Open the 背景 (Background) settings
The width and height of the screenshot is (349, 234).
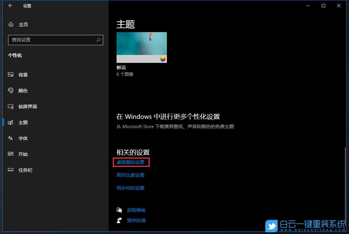pyautogui.click(x=23, y=74)
